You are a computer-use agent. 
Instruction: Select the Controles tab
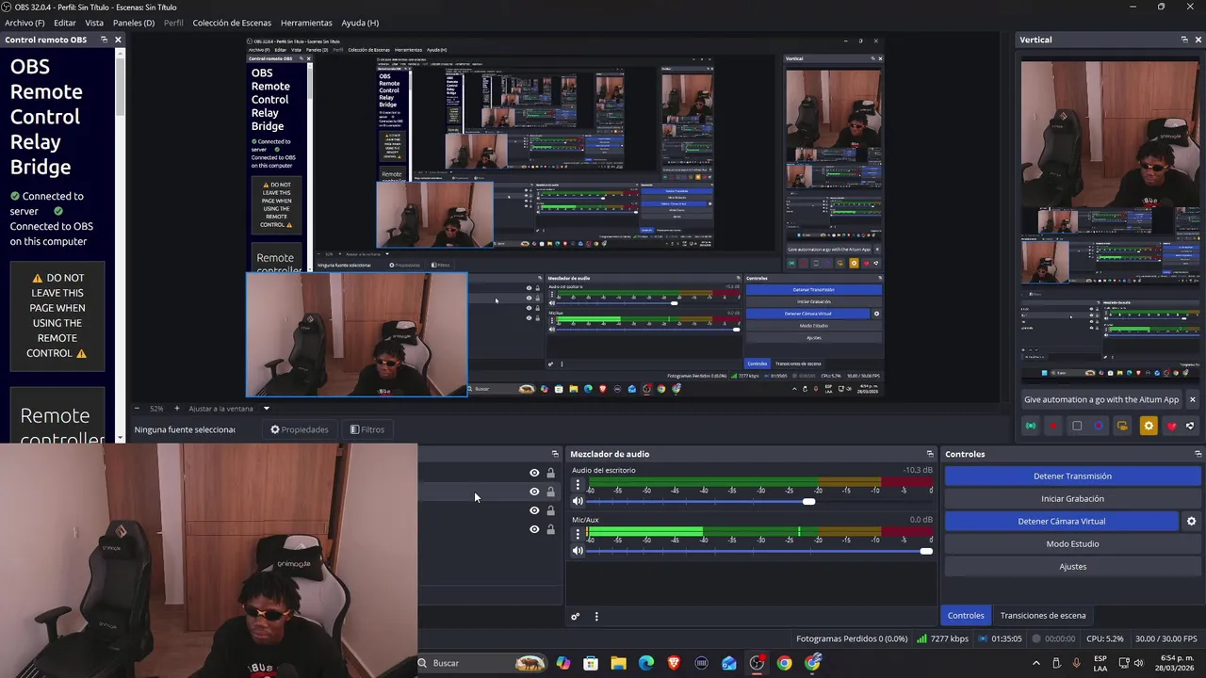pyautogui.click(x=966, y=616)
